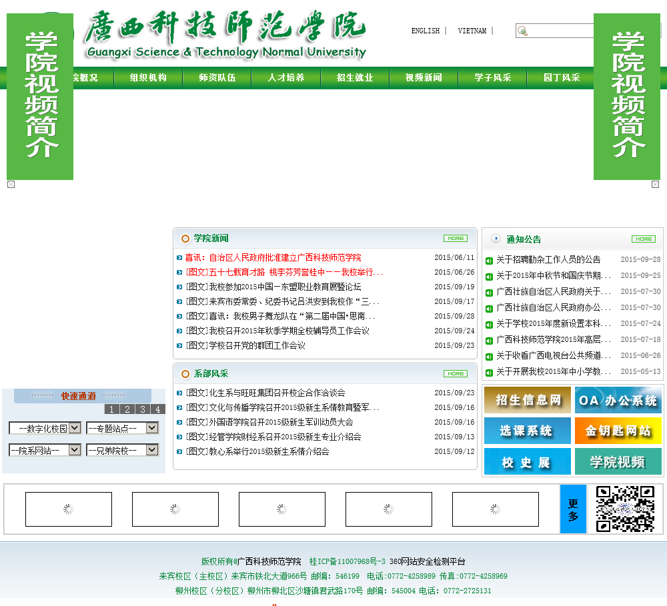Open 化生系与旺旺集团召开校企合作洽谈会
The width and height of the screenshot is (667, 606).
(x=265, y=393)
